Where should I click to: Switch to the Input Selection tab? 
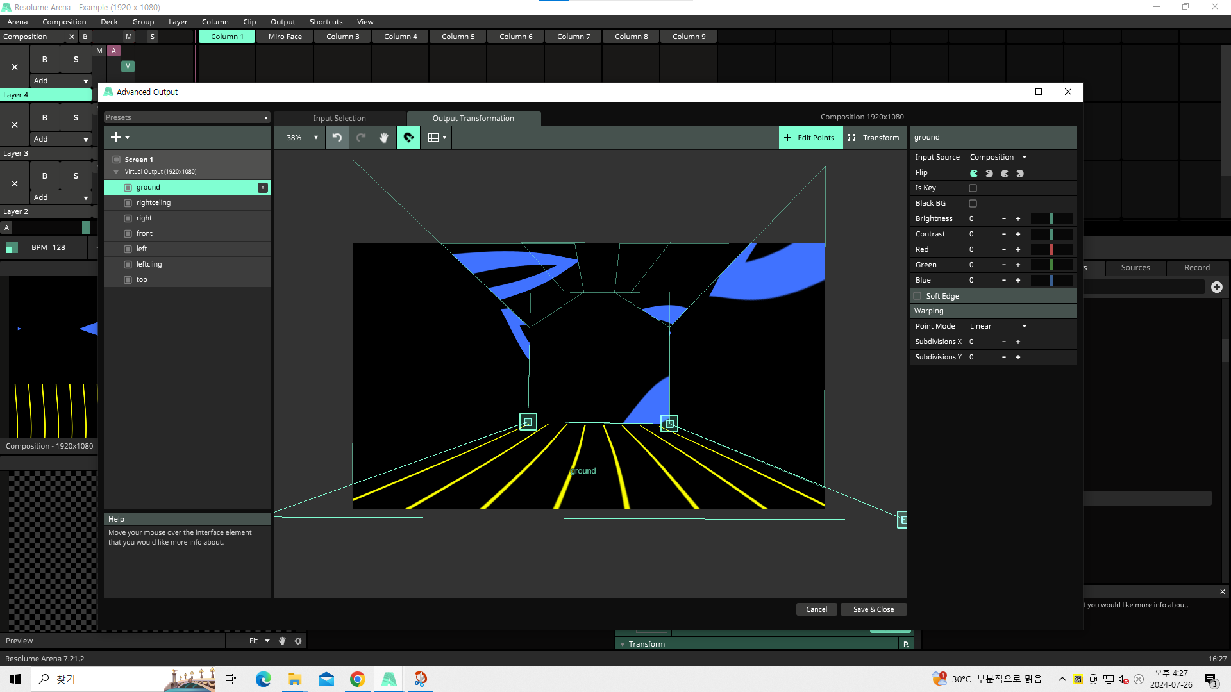click(339, 119)
